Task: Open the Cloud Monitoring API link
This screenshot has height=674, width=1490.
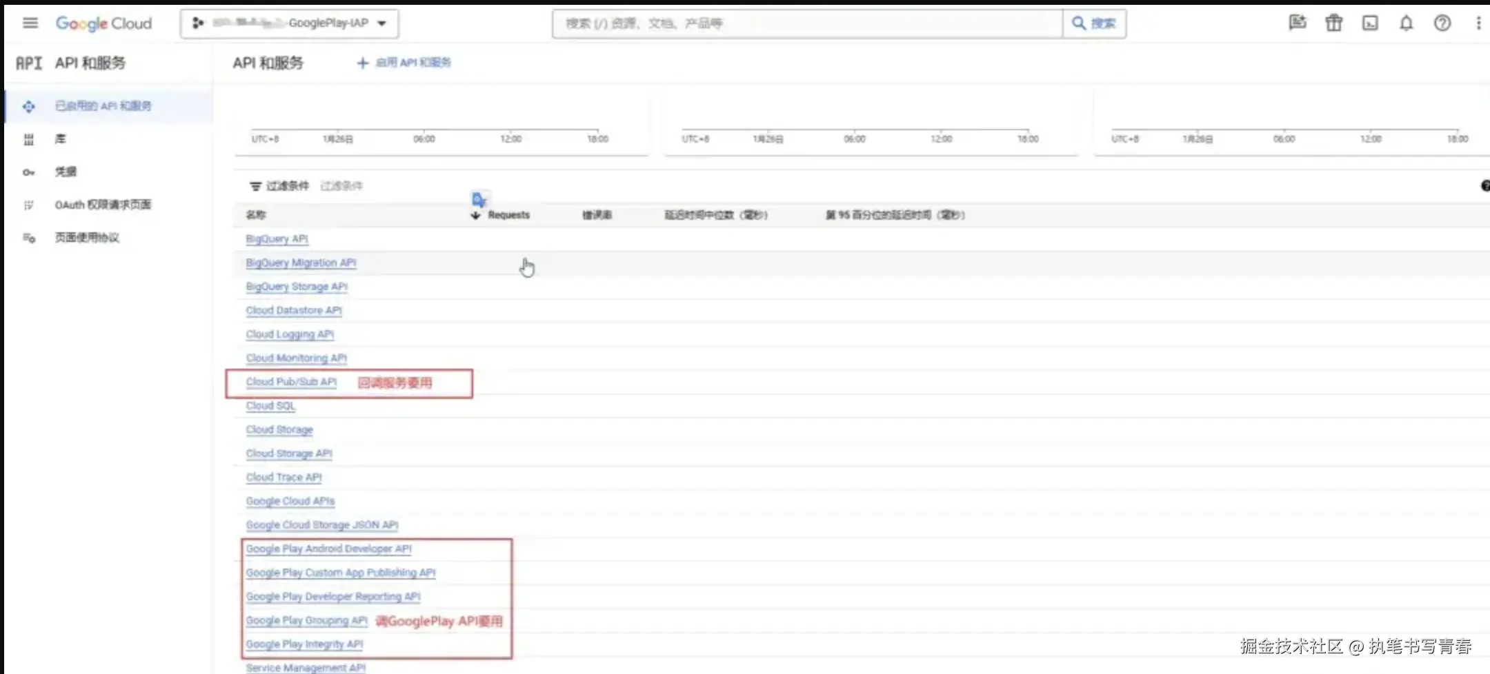Action: pyautogui.click(x=297, y=358)
